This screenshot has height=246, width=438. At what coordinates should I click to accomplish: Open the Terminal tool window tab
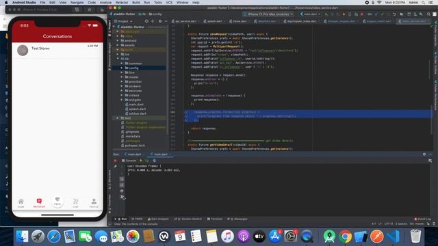pos(214,219)
